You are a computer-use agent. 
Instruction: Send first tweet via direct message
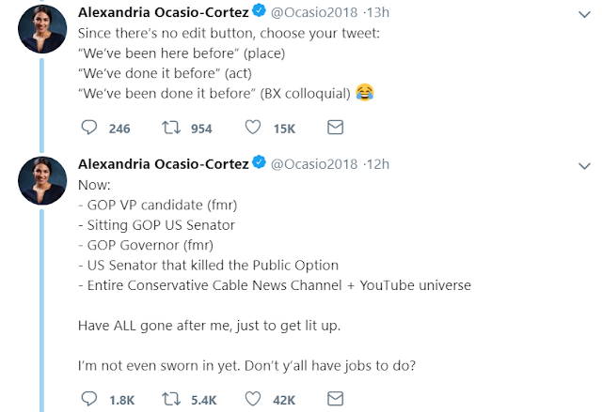tap(334, 128)
